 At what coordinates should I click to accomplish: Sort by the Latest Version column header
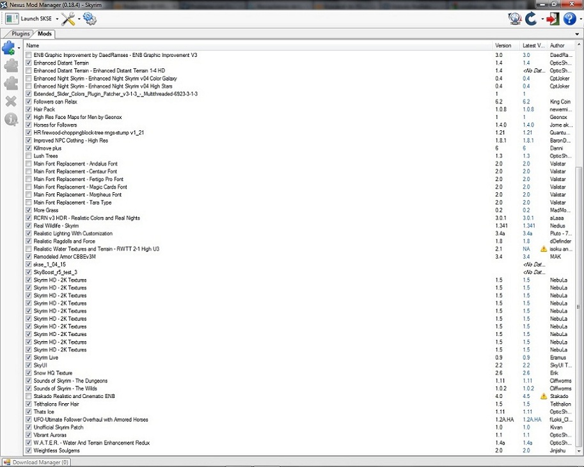533,45
